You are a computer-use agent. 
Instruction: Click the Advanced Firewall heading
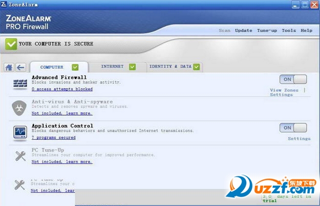(x=59, y=78)
